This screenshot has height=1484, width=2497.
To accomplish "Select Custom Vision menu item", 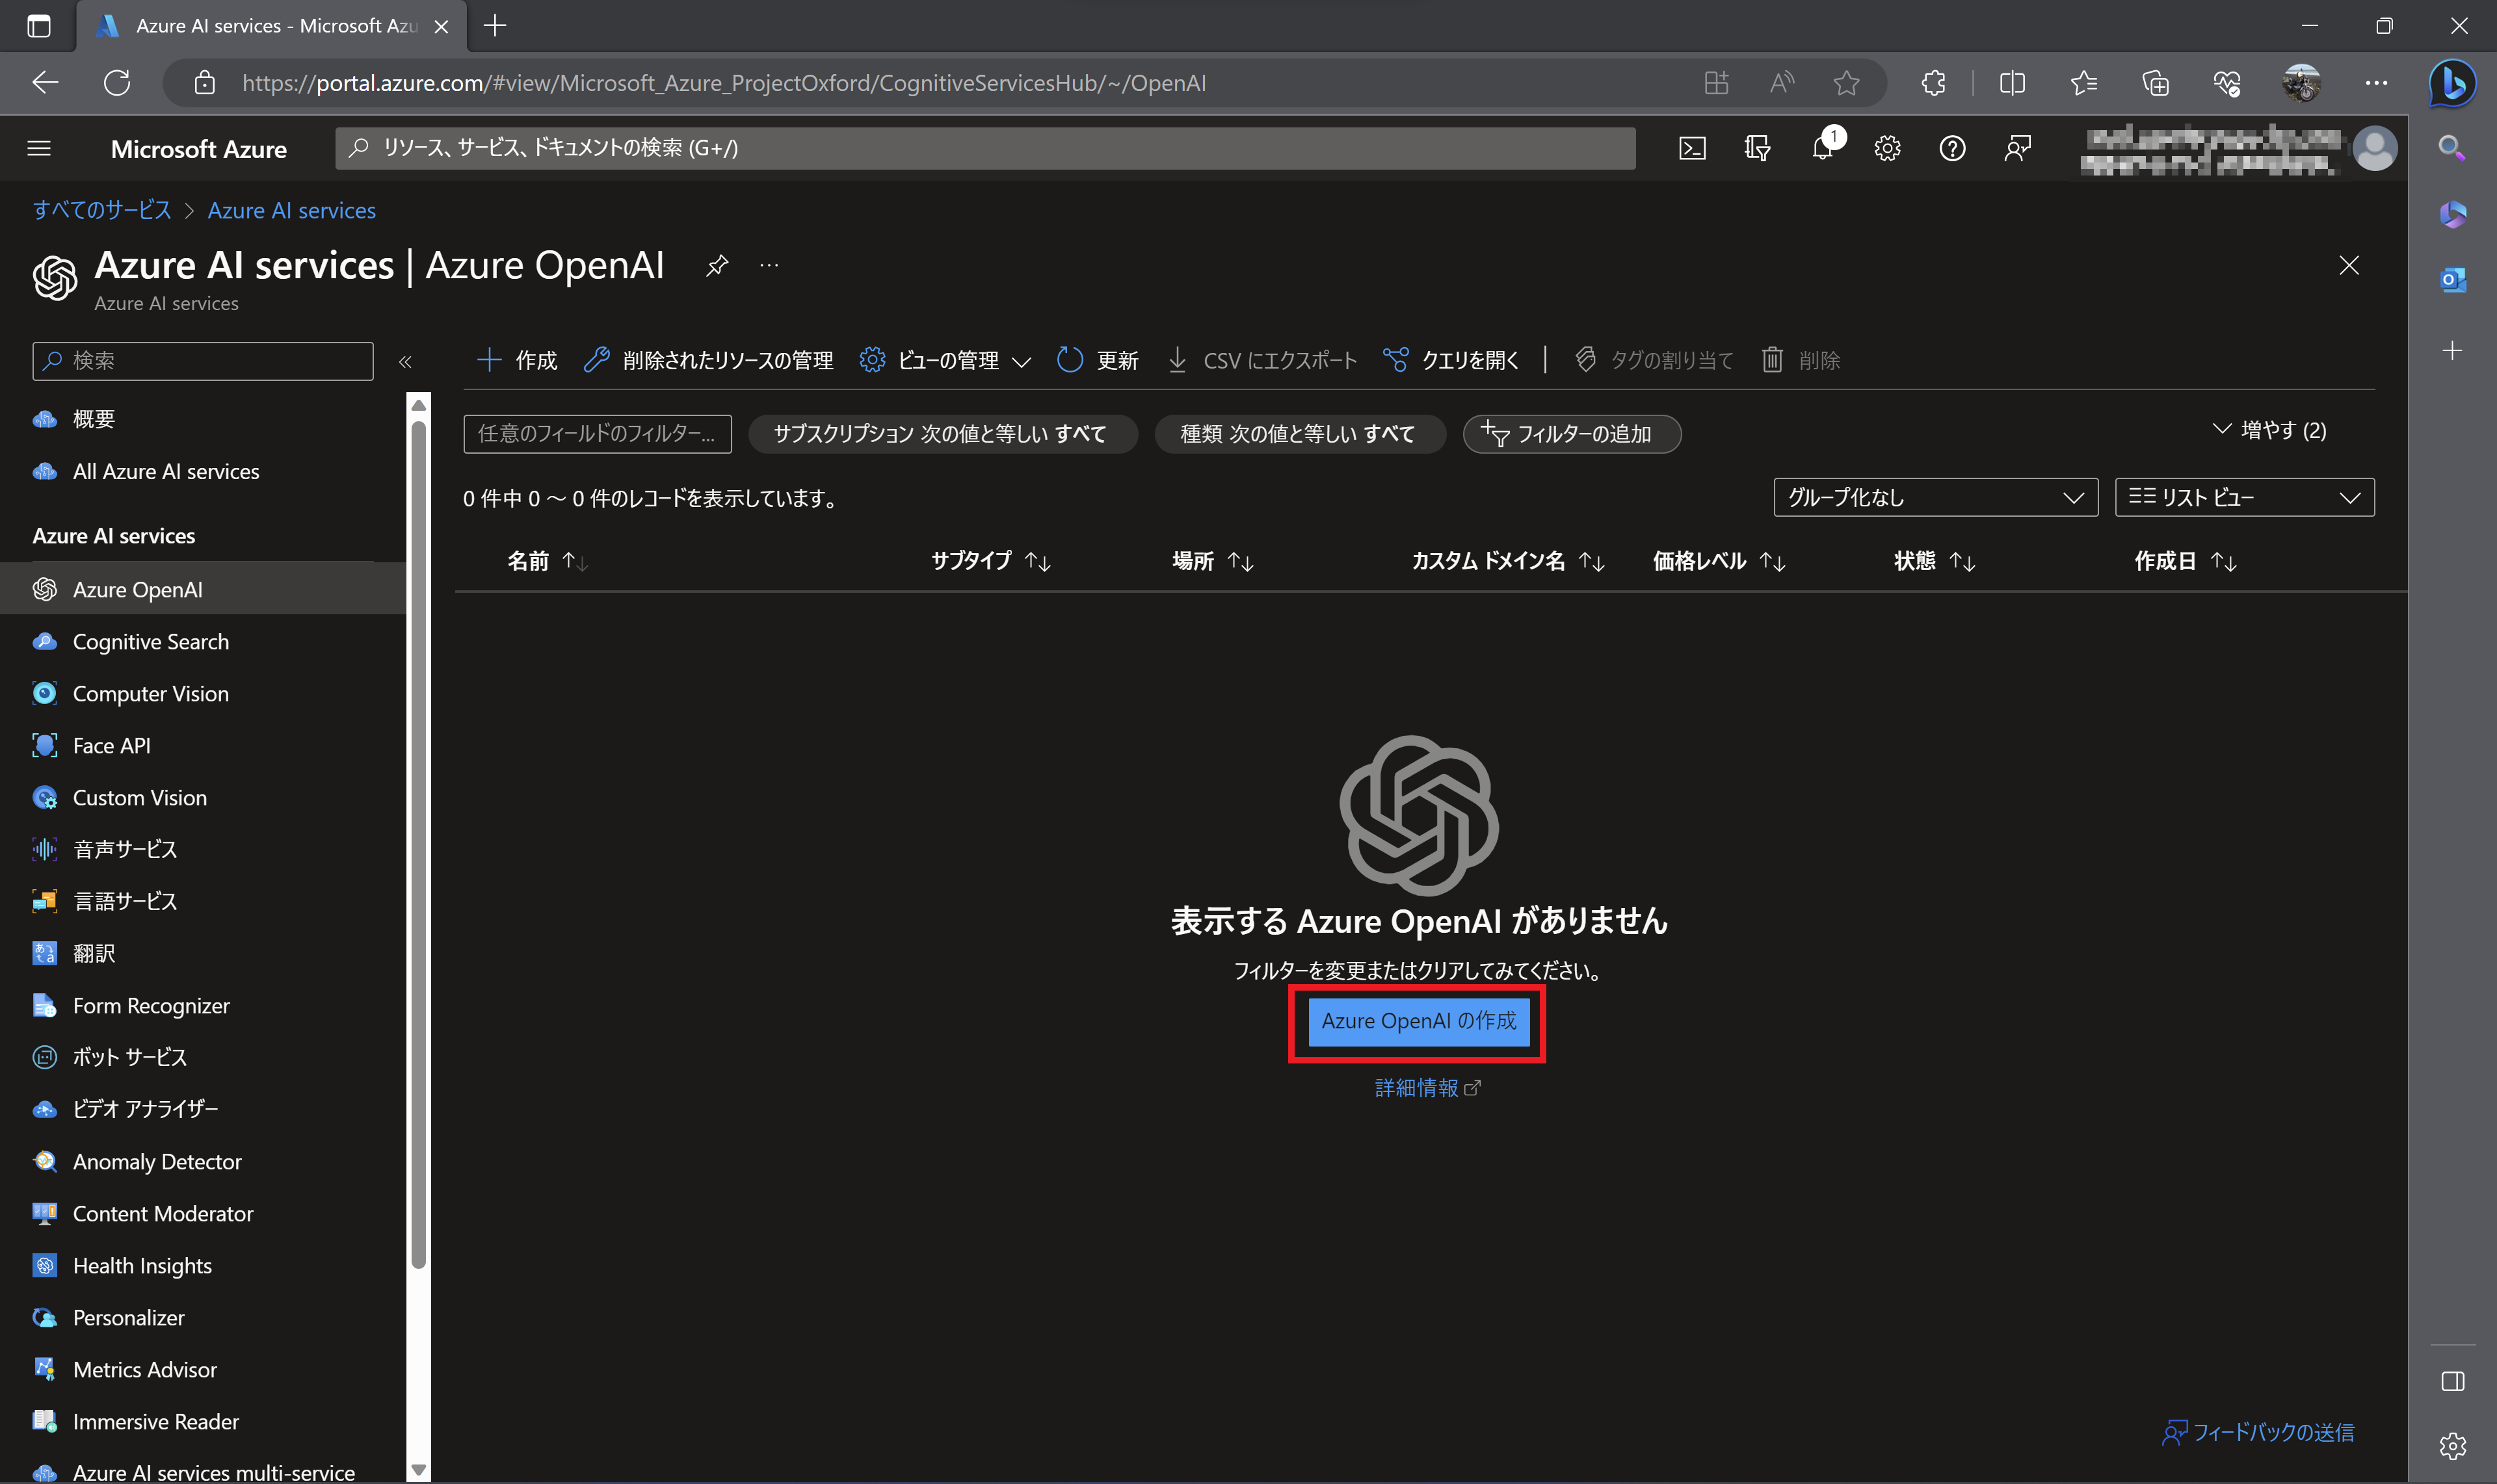I will pos(203,797).
